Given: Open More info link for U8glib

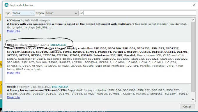Looking at the screenshot, I should (13, 97).
